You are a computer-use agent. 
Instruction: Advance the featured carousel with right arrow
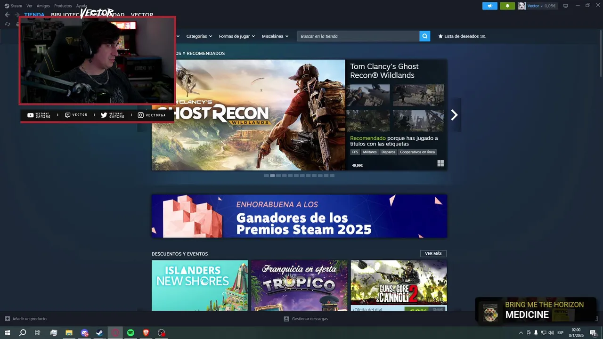click(x=454, y=115)
